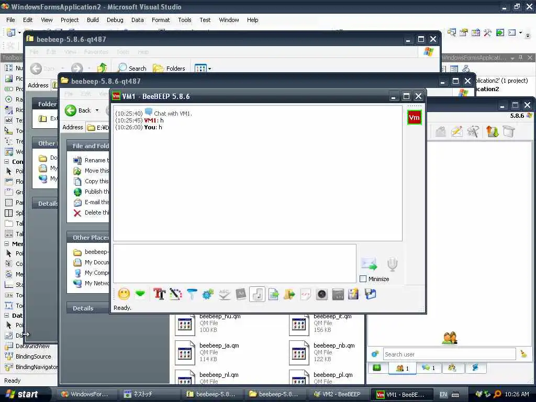Click the code snippet icon in chat toolbar

(305, 294)
